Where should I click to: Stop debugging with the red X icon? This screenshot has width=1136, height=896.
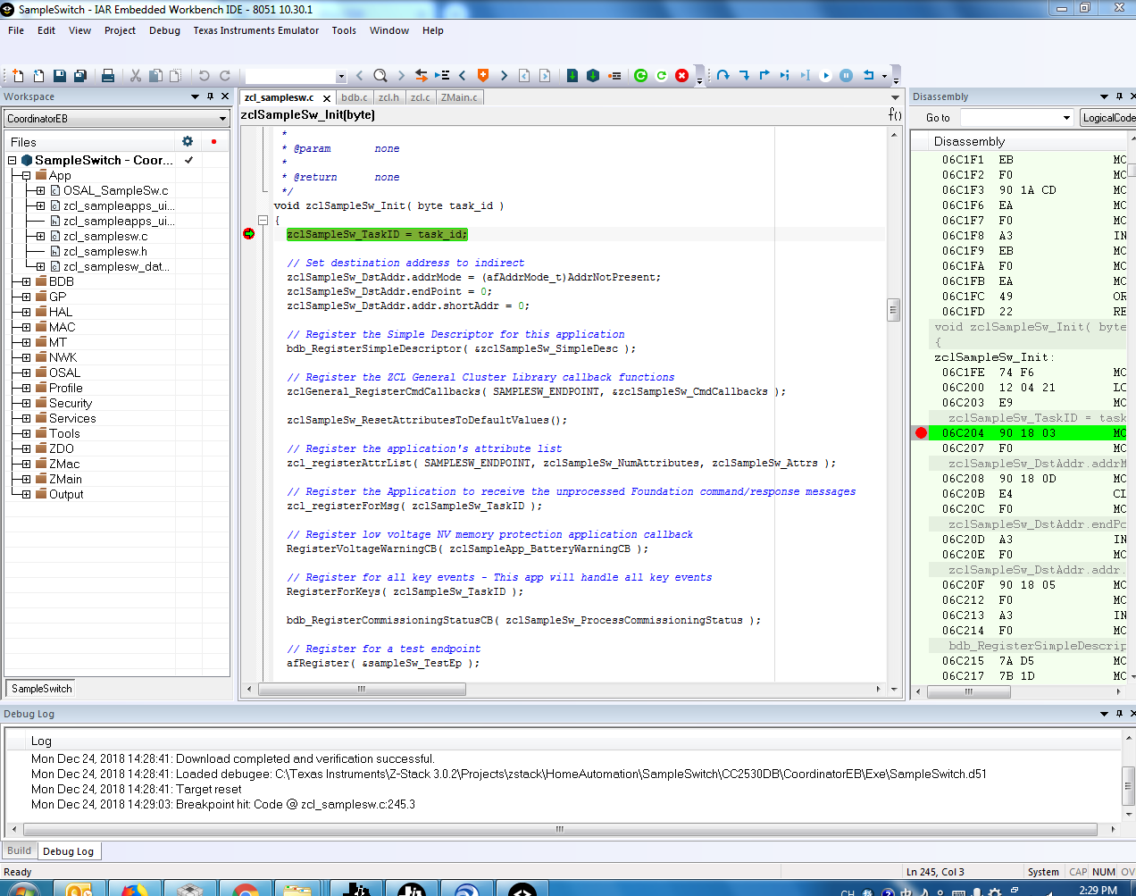tap(682, 76)
